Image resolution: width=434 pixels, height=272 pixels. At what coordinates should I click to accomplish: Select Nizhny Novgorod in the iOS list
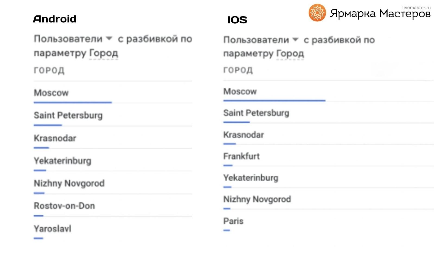point(257,199)
